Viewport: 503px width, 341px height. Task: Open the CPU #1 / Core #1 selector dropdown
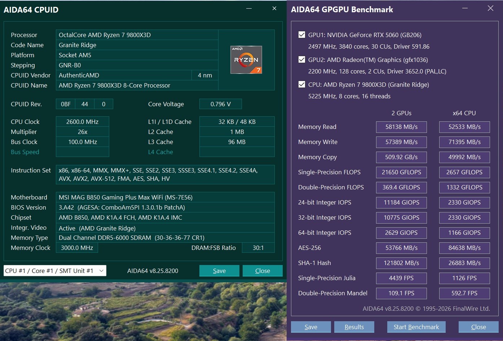point(55,271)
